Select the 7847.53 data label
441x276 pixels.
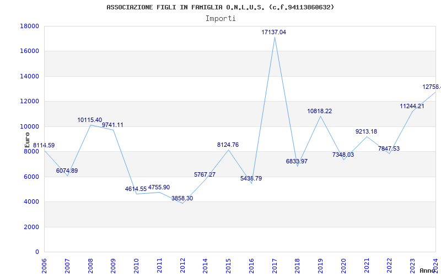389,148
